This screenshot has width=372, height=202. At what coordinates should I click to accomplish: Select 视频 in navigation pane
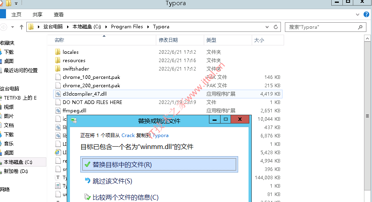(9, 107)
